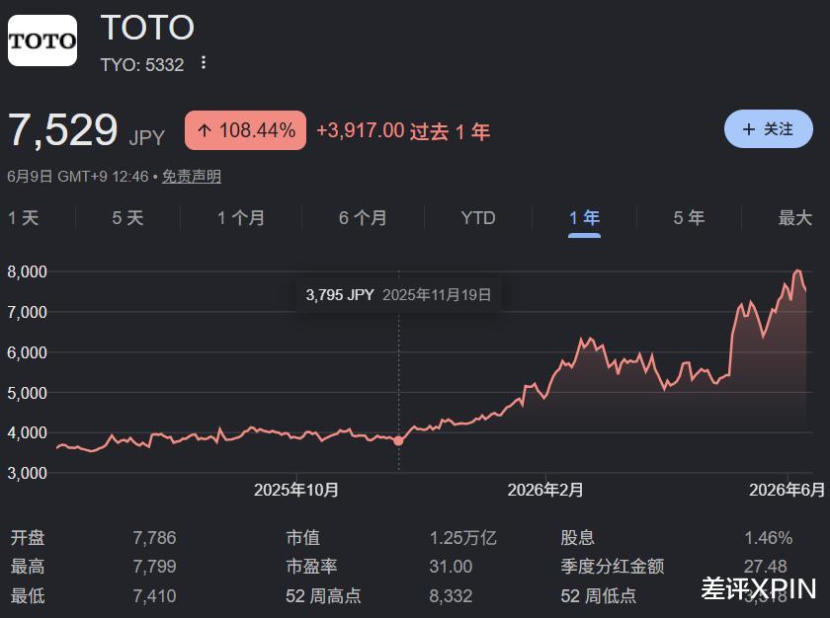The image size is (830, 618).
Task: Open the three-dot more options menu
Action: [204, 63]
